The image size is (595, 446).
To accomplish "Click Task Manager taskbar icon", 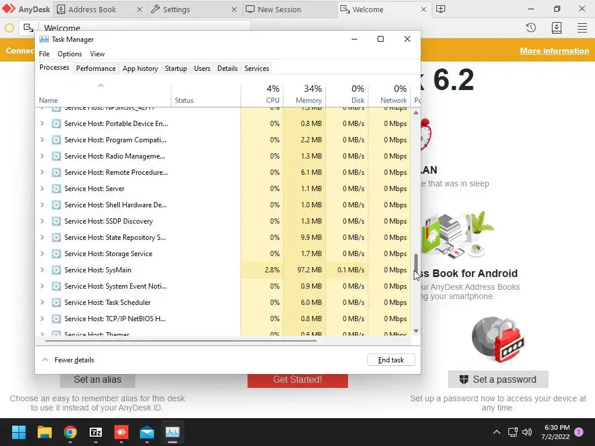I will click(172, 432).
